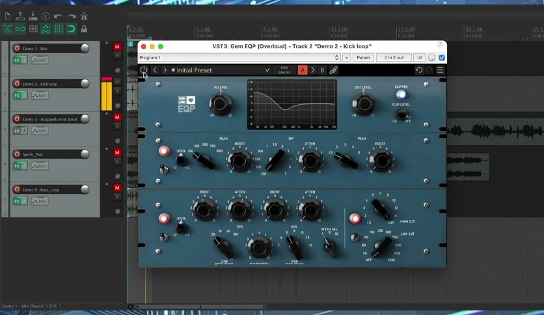The width and height of the screenshot is (544, 315).
Task: Select the A compare slot
Action: point(303,70)
